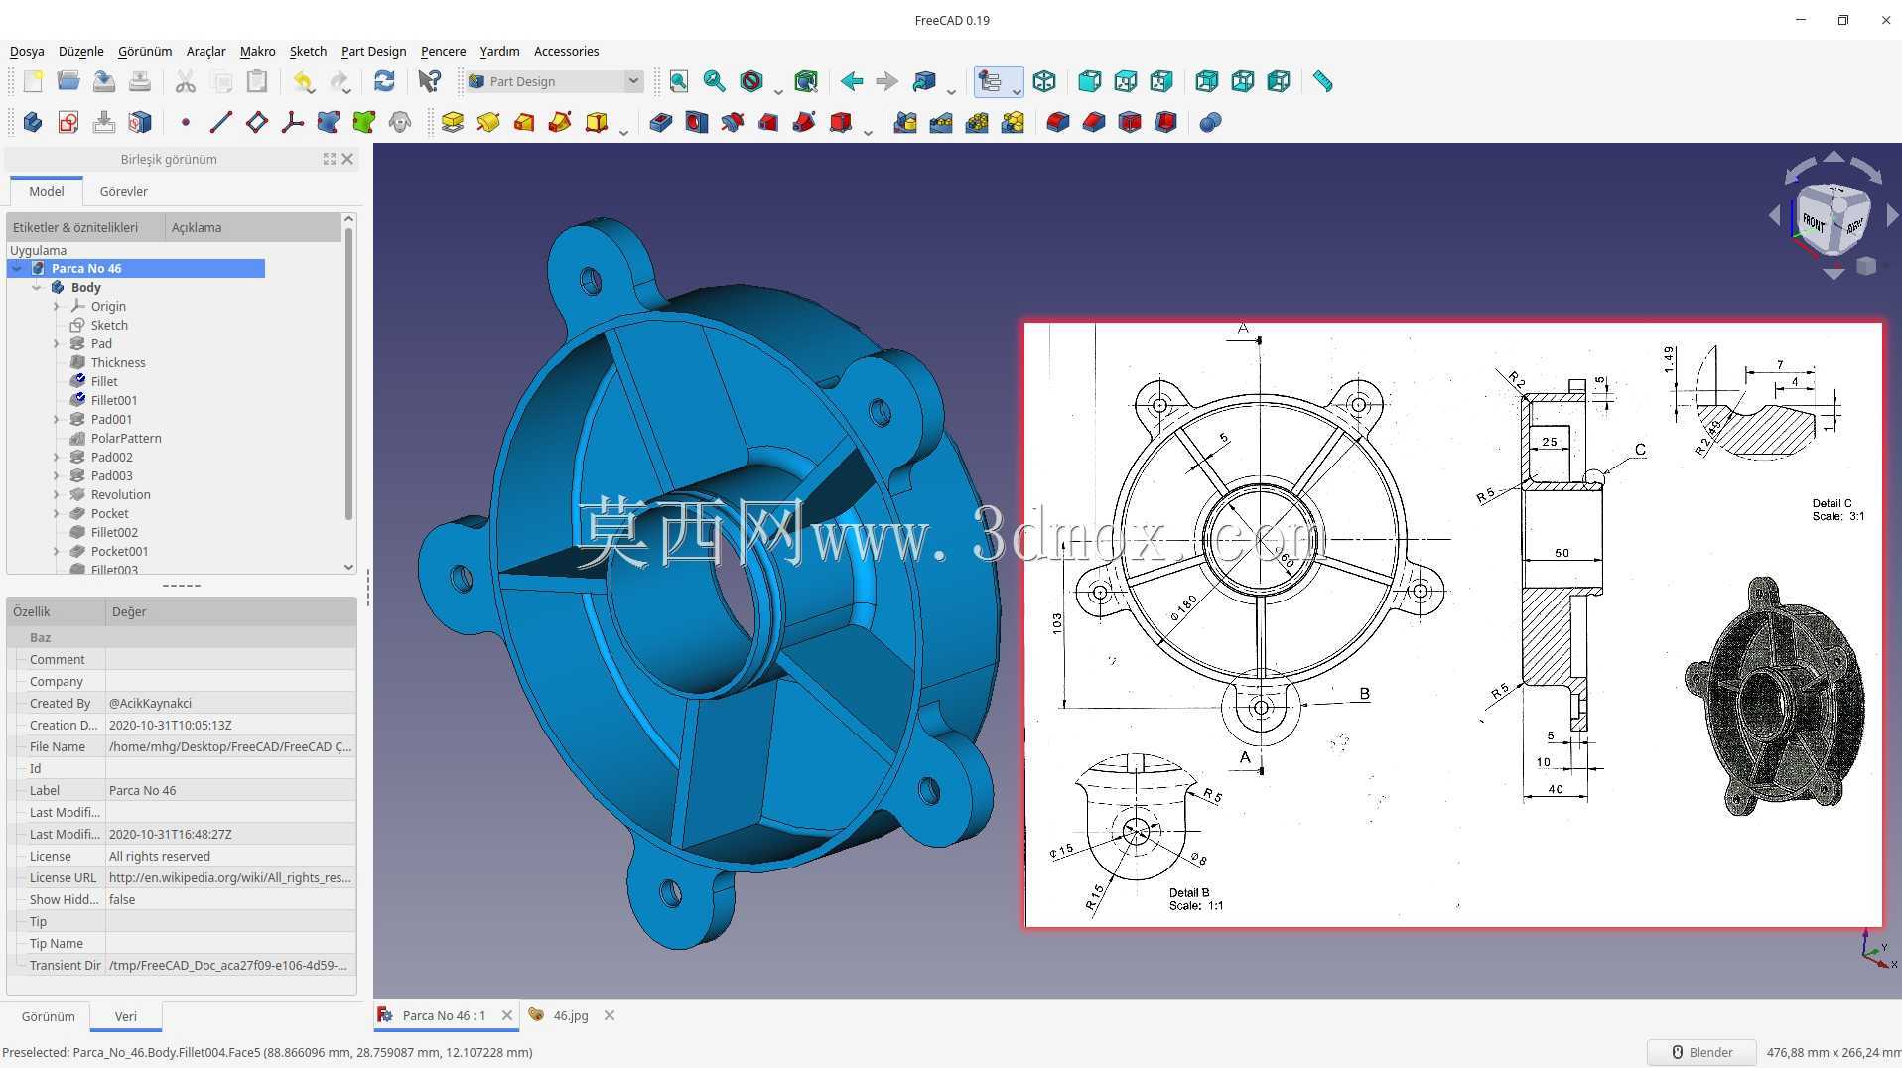Screen dimensions: 1902x1068
Task: Close the Birleşik görünüm panel
Action: coord(347,159)
